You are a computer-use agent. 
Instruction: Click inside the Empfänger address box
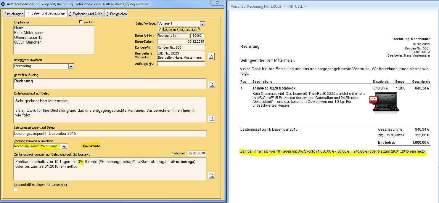click(x=54, y=40)
